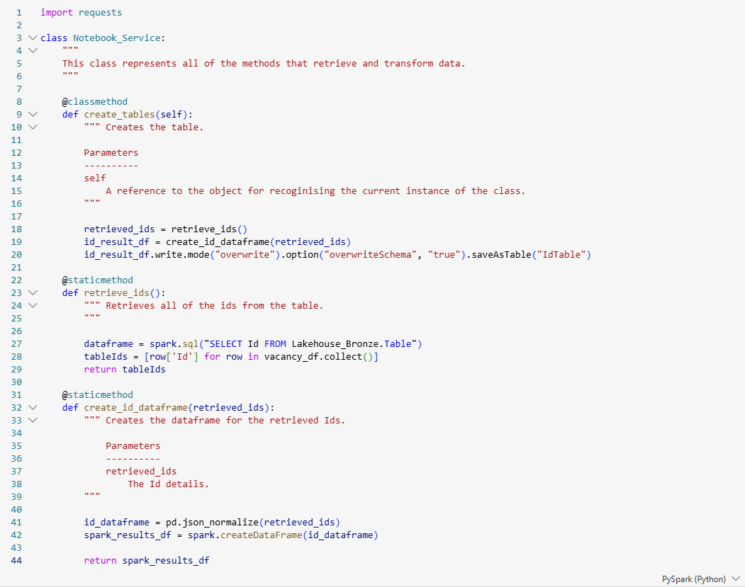Click line number 44 in the gutter

click(16, 561)
